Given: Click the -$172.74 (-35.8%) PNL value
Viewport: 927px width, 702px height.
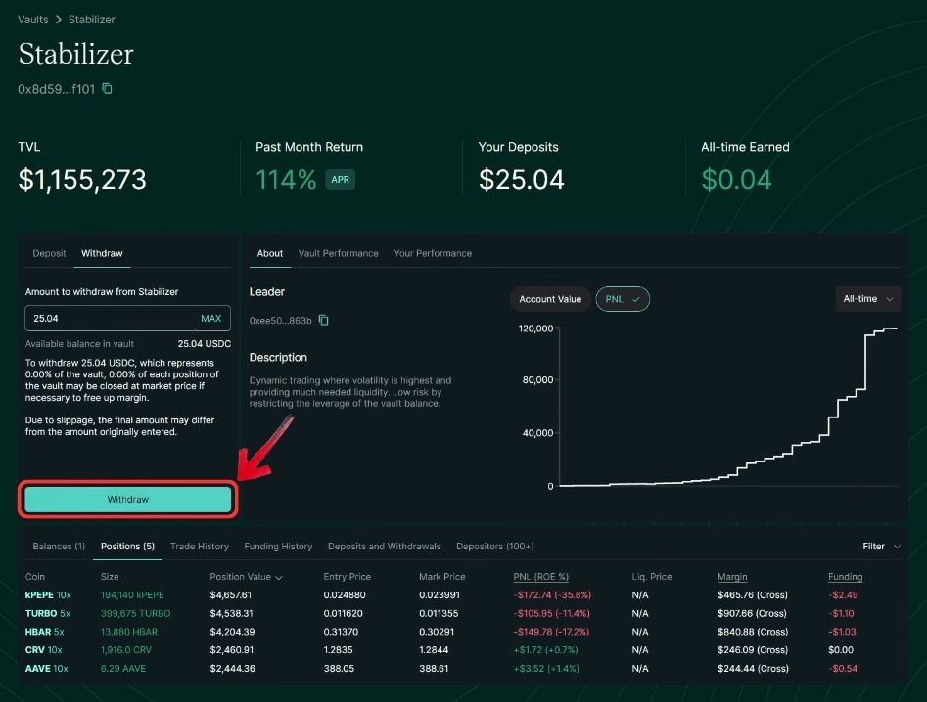Looking at the screenshot, I should [x=552, y=595].
